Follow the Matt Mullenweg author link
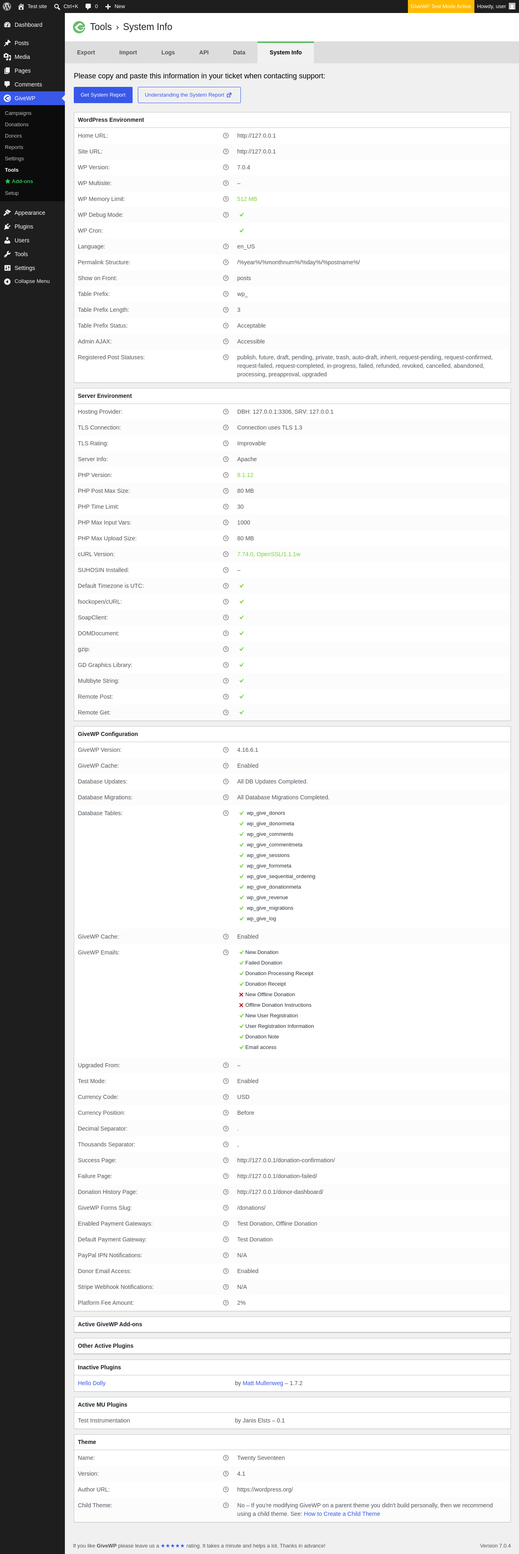 pyautogui.click(x=263, y=1383)
